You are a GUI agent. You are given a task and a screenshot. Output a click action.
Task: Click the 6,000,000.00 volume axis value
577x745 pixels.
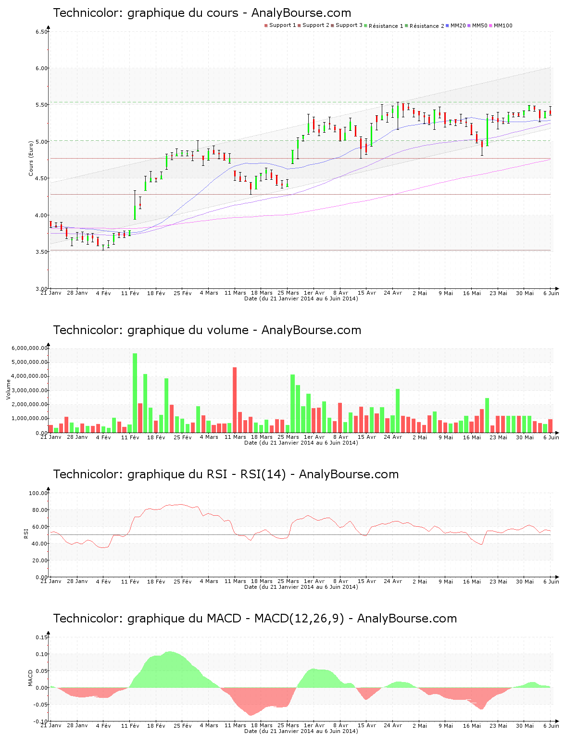click(29, 348)
